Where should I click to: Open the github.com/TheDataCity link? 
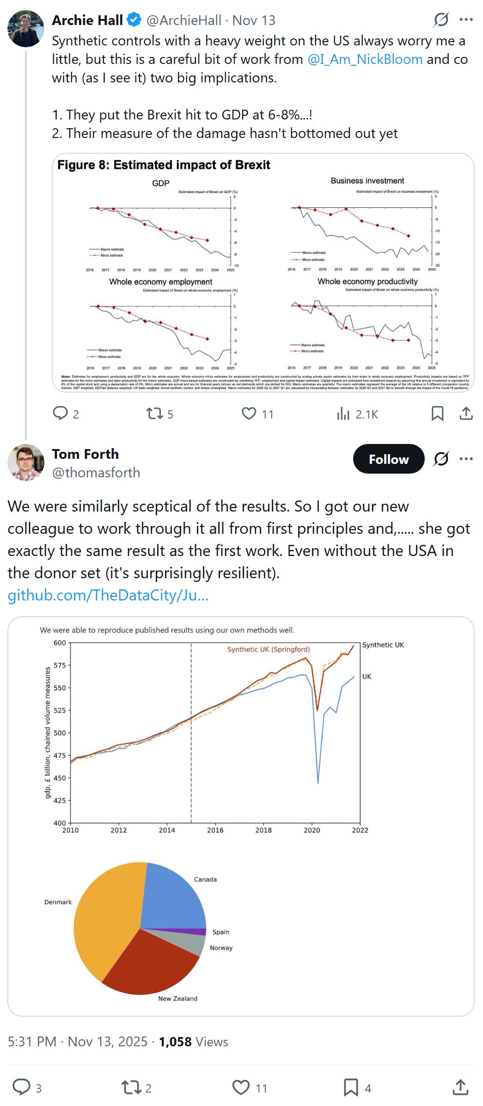tap(108, 595)
